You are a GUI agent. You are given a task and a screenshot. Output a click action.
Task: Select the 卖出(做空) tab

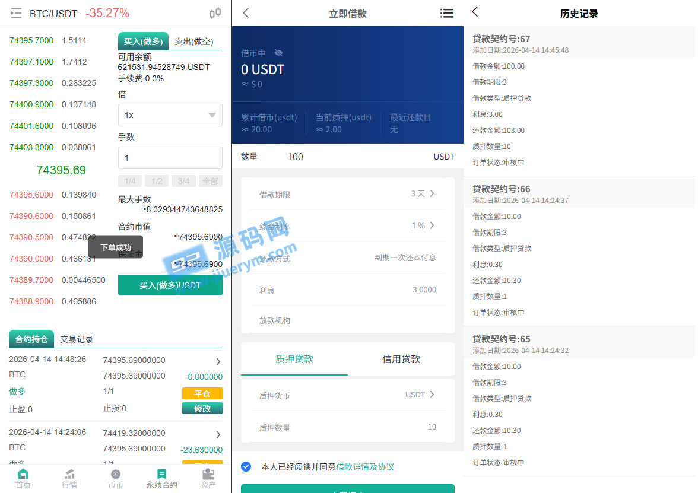[194, 42]
